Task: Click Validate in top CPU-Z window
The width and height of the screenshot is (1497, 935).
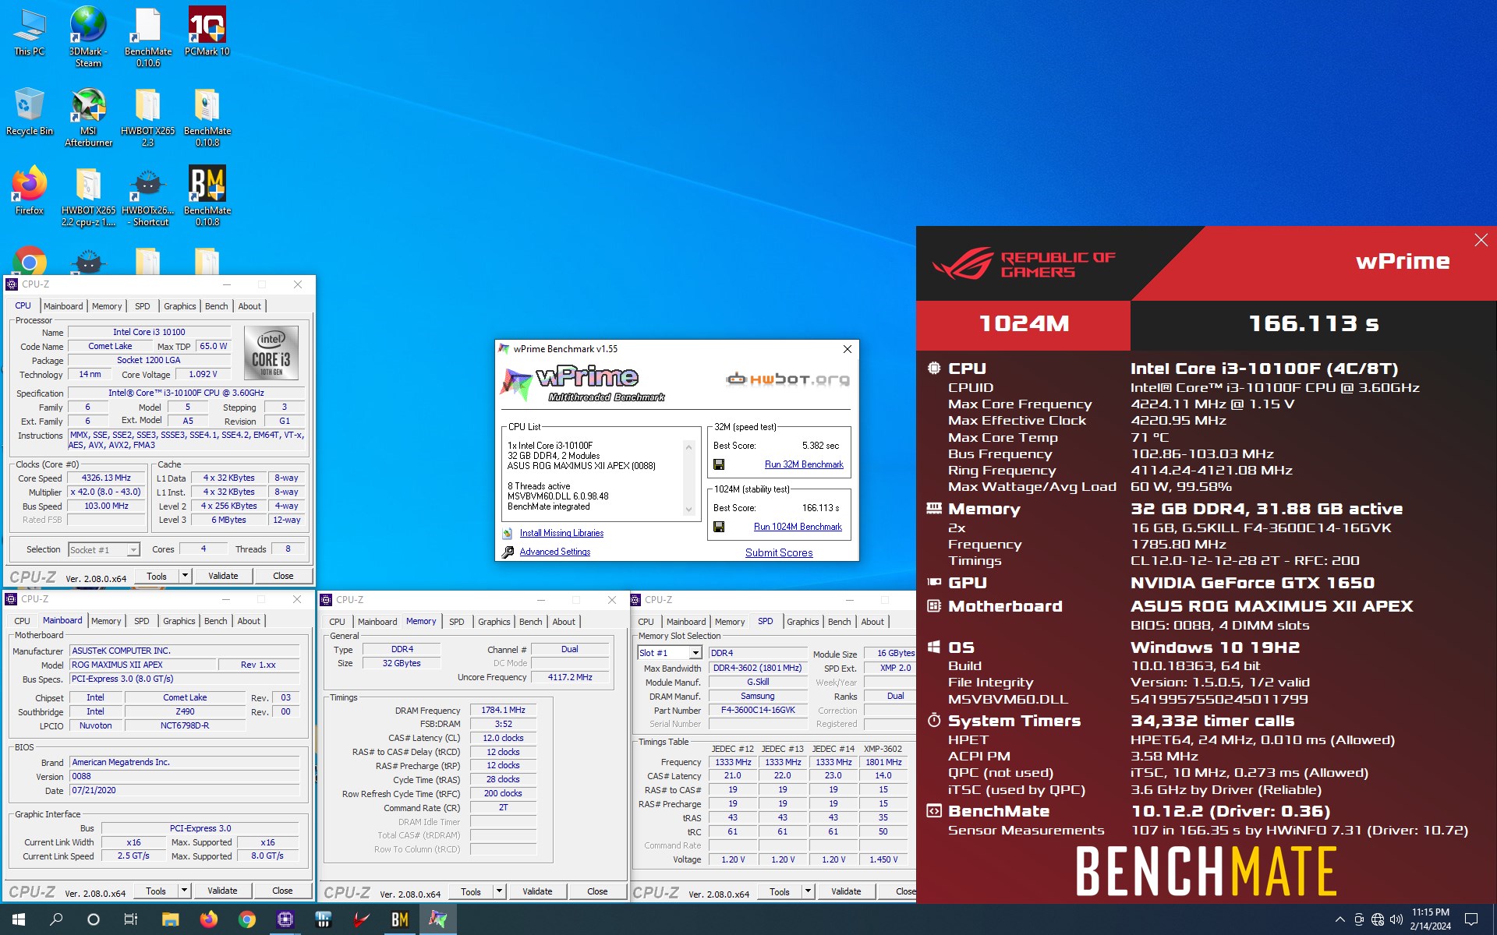Action: click(x=223, y=576)
